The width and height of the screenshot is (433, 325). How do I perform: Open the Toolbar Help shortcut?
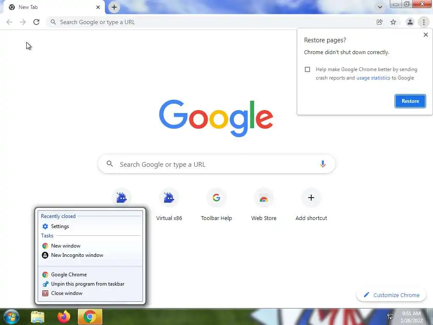click(x=216, y=205)
